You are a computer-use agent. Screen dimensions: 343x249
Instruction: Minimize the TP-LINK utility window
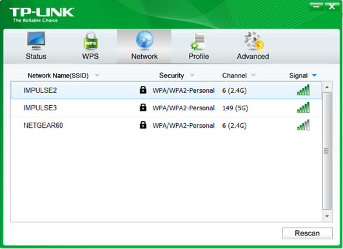click(316, 6)
